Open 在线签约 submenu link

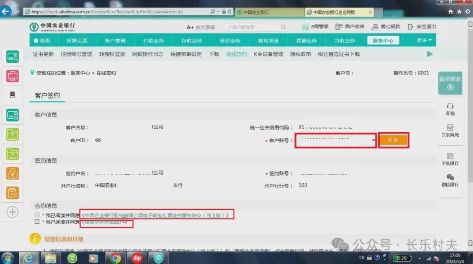[236, 54]
